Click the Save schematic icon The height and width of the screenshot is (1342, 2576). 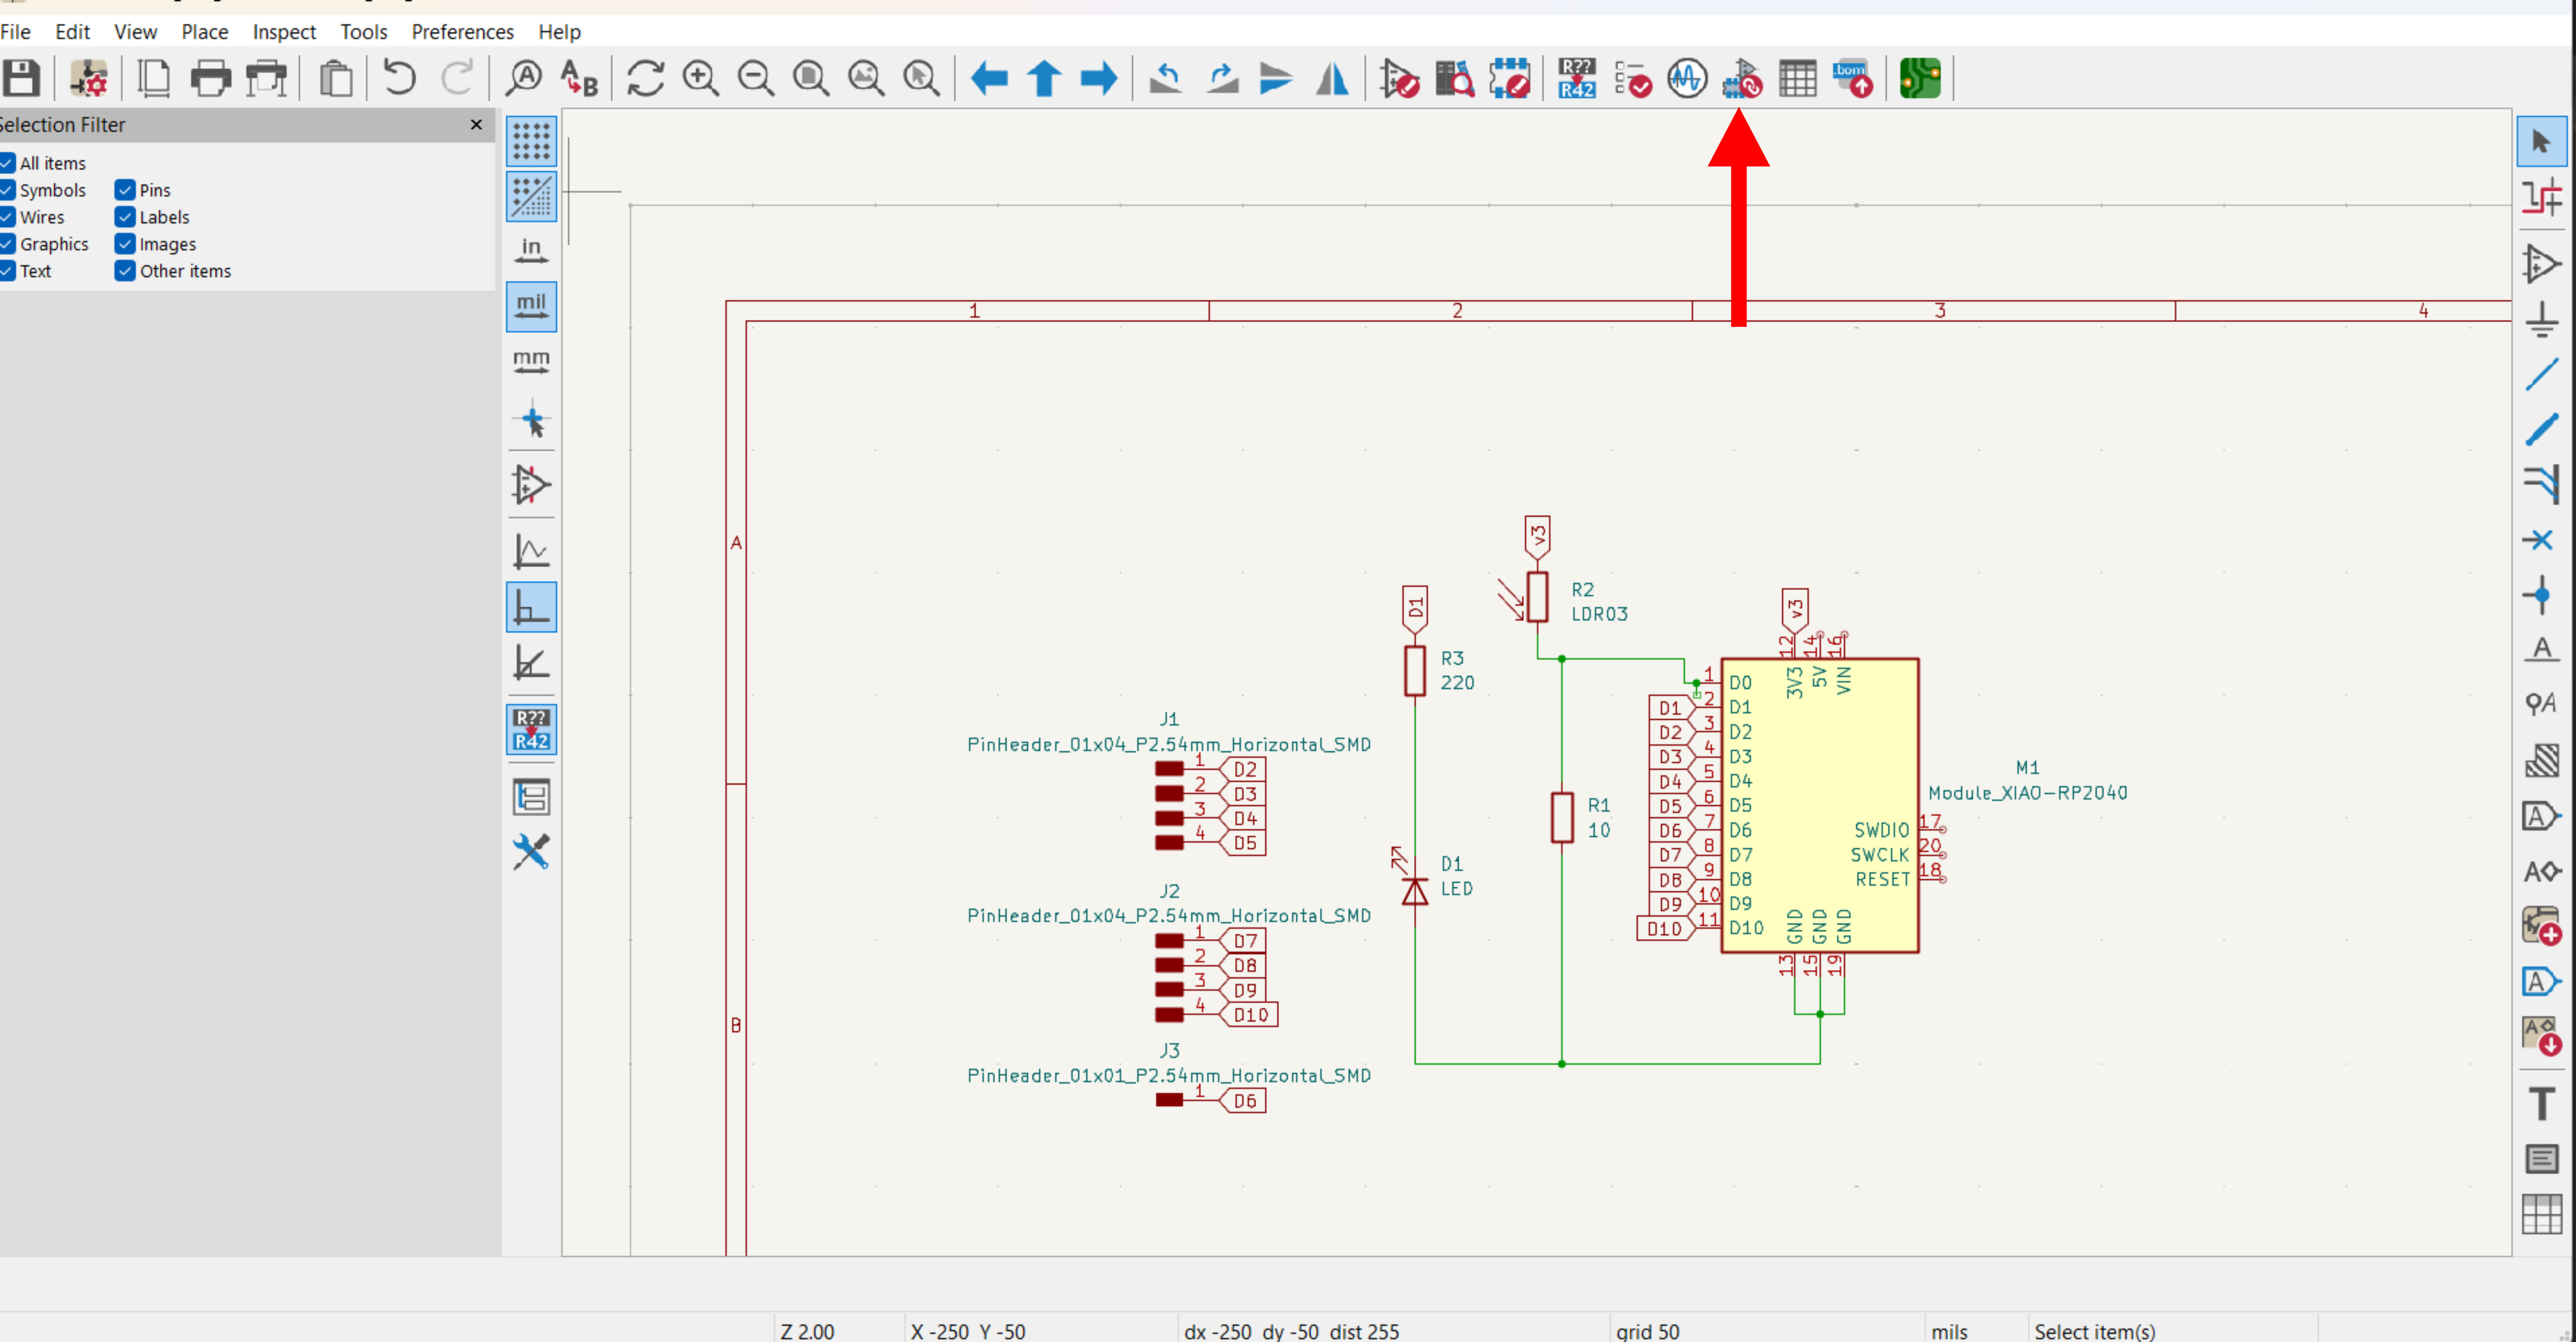[21, 78]
